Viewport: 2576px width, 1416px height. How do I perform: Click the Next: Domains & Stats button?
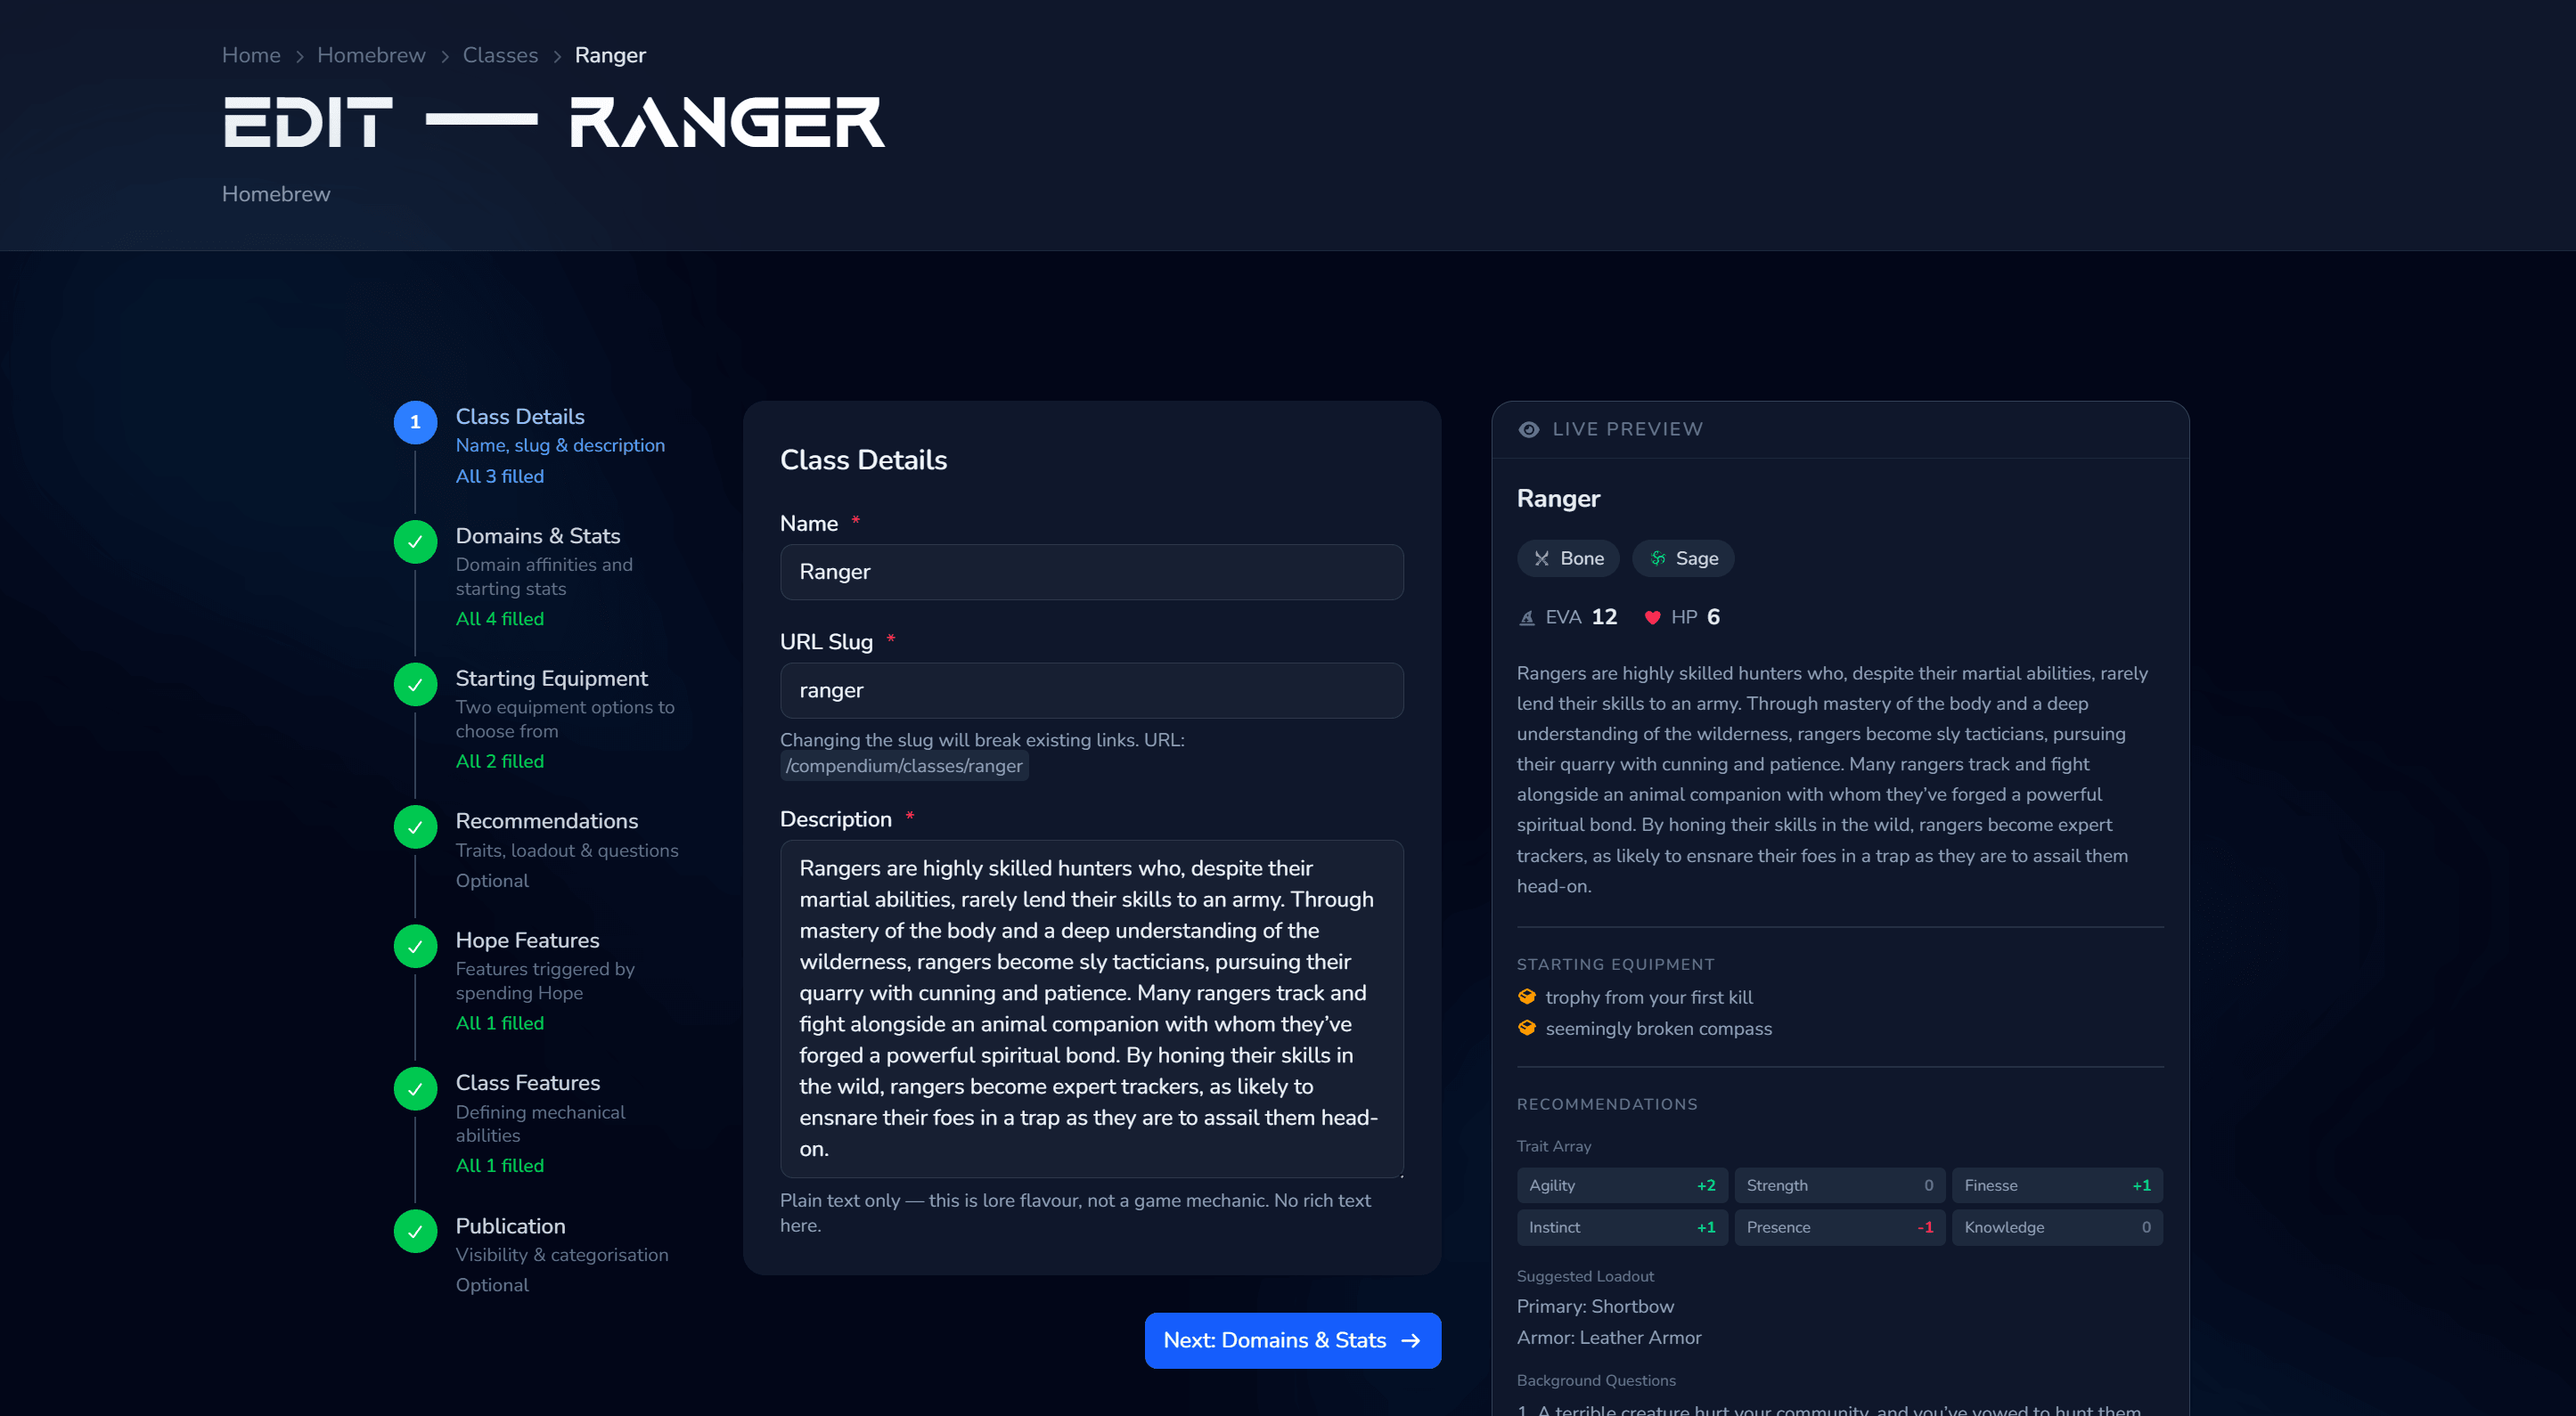1293,1341
